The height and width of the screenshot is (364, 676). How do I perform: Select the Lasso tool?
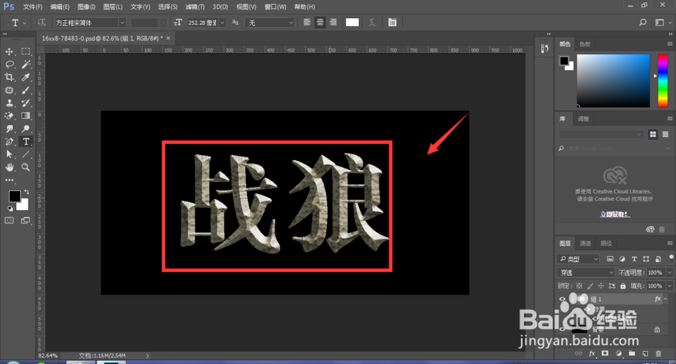[9, 65]
